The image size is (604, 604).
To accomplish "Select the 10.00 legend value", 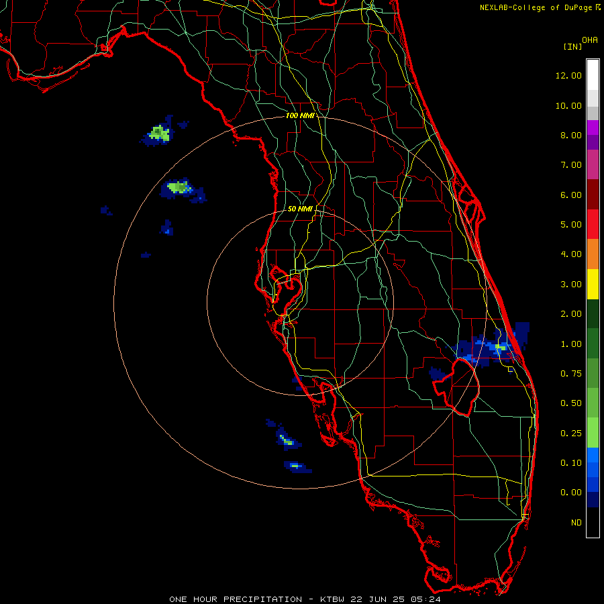I will click(x=568, y=105).
